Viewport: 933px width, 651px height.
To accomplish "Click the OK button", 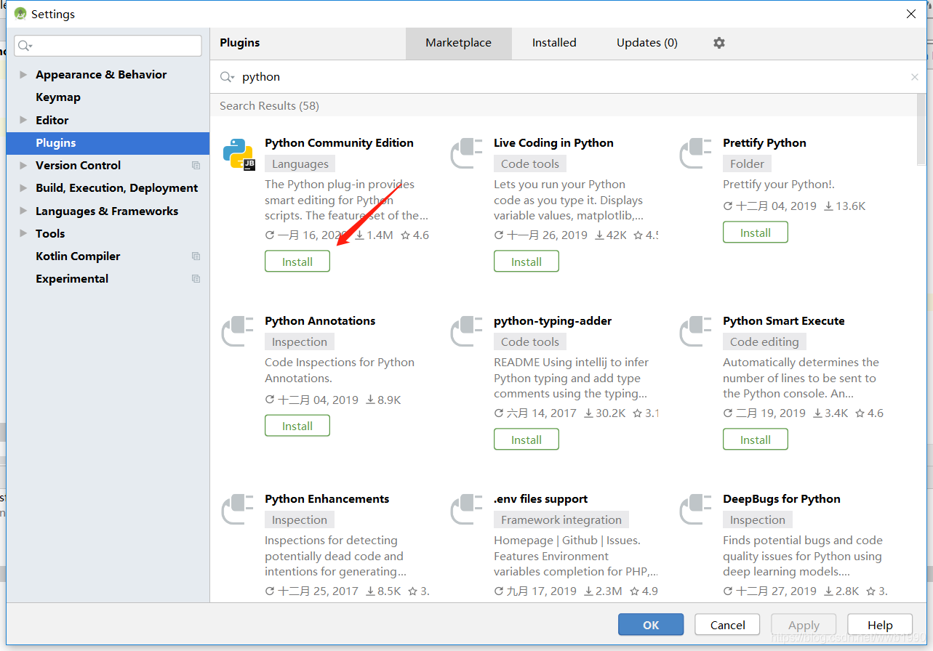I will pos(651,625).
